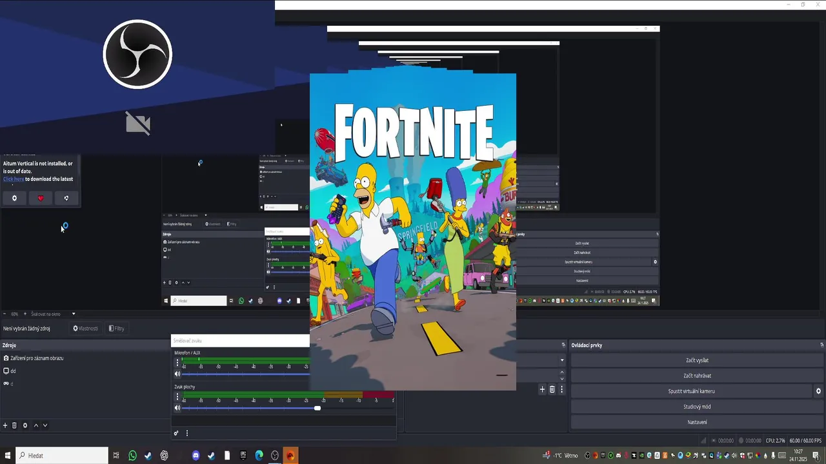Remove selected source with the Zdroje trash icon
The image size is (826, 464).
point(14,425)
